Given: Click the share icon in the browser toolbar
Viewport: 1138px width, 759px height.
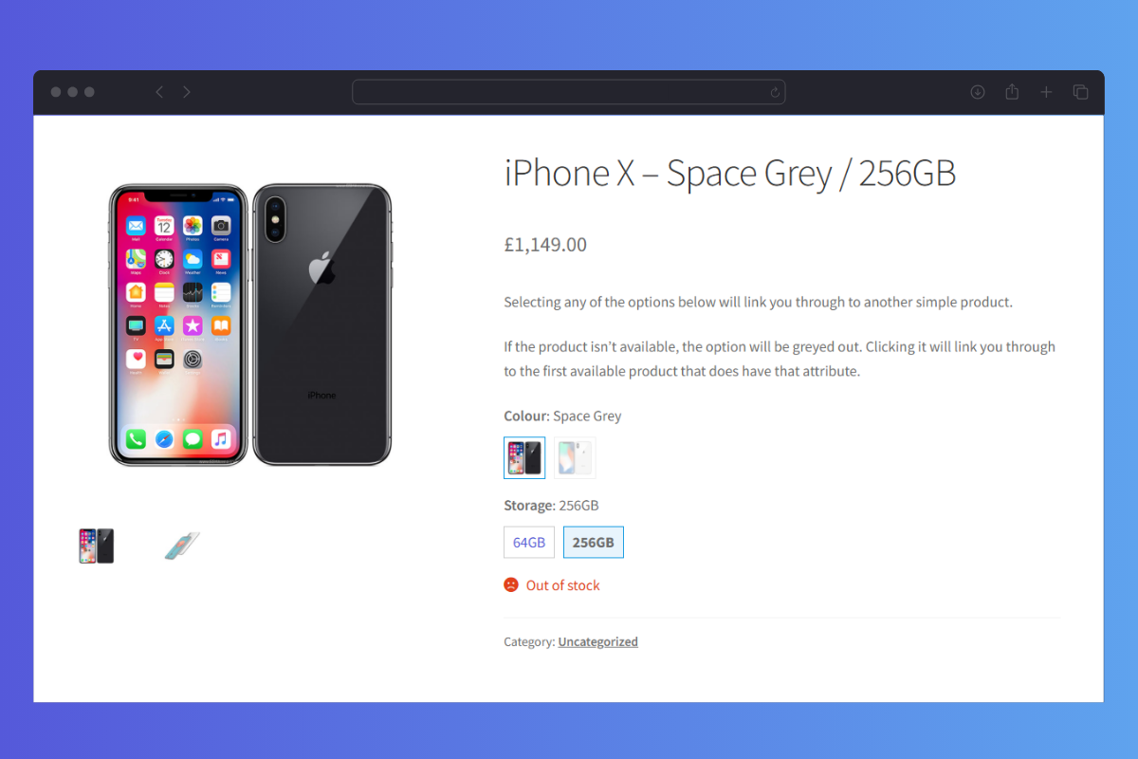Looking at the screenshot, I should point(1012,91).
